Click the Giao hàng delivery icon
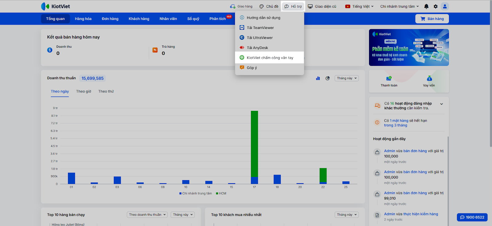 point(232,6)
